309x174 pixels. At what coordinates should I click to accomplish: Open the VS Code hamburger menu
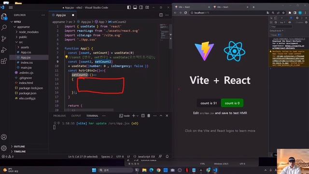coord(11,8)
